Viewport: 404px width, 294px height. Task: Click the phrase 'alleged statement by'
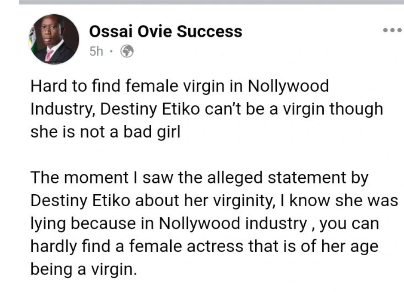[x=288, y=178]
